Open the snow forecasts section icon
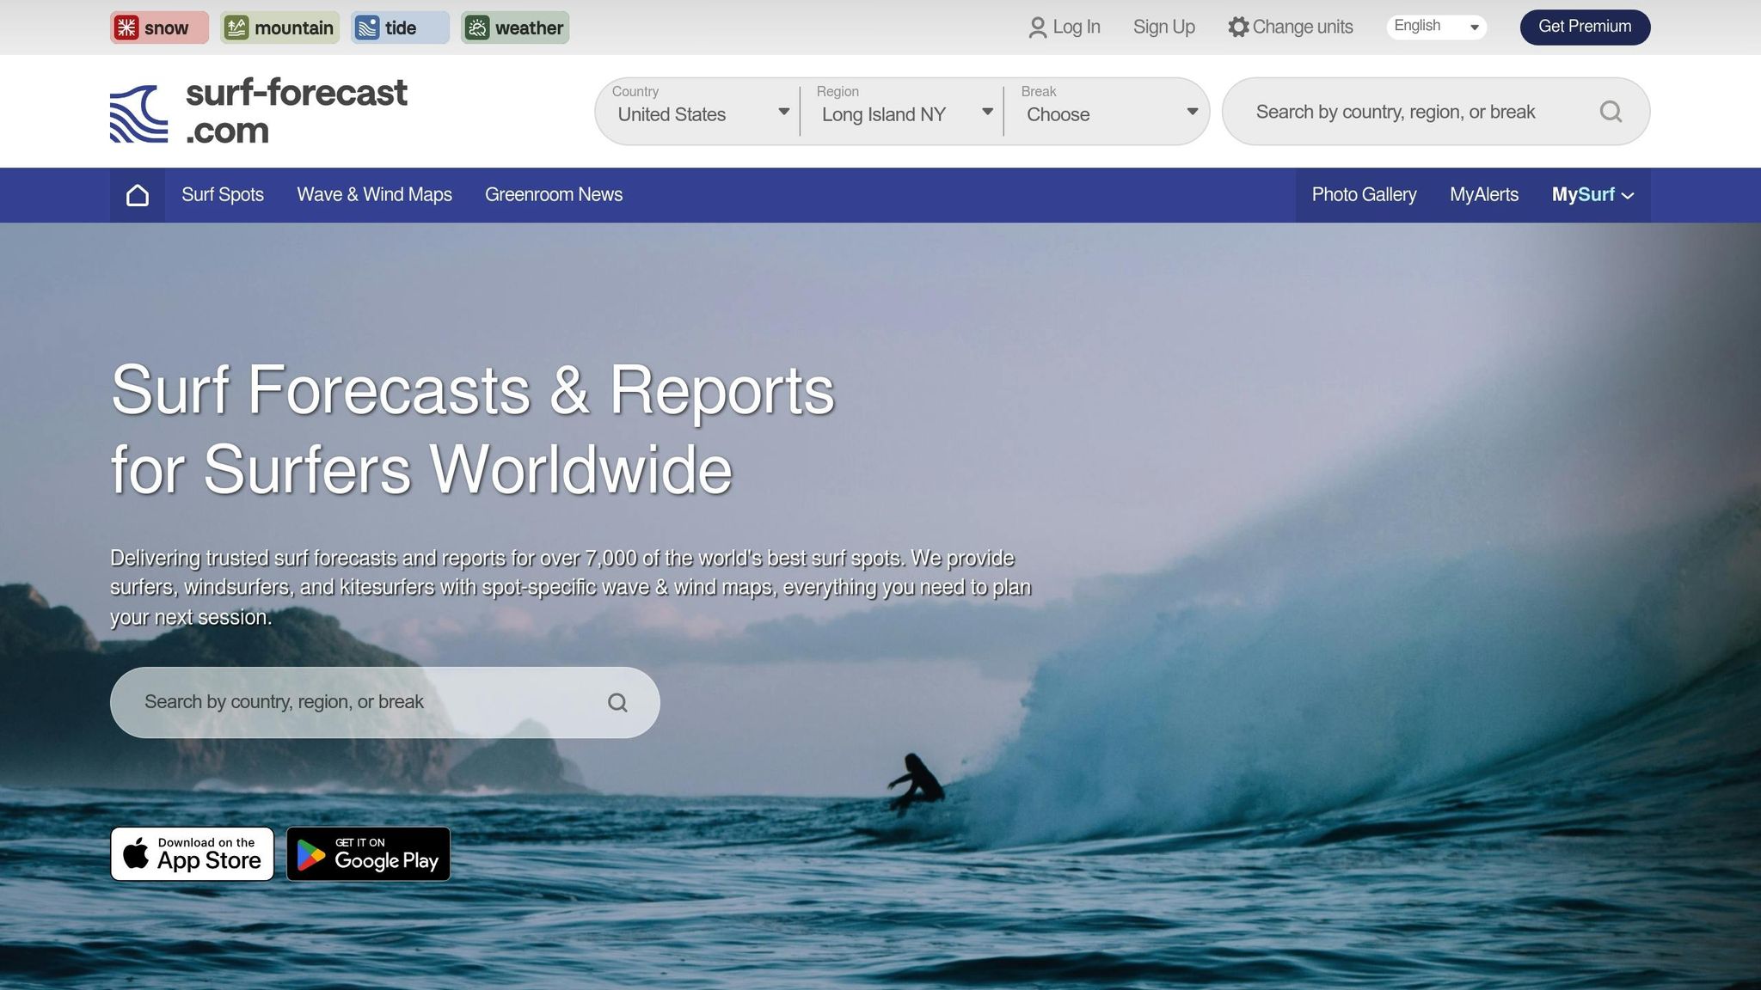Image resolution: width=1761 pixels, height=990 pixels. pos(128,27)
